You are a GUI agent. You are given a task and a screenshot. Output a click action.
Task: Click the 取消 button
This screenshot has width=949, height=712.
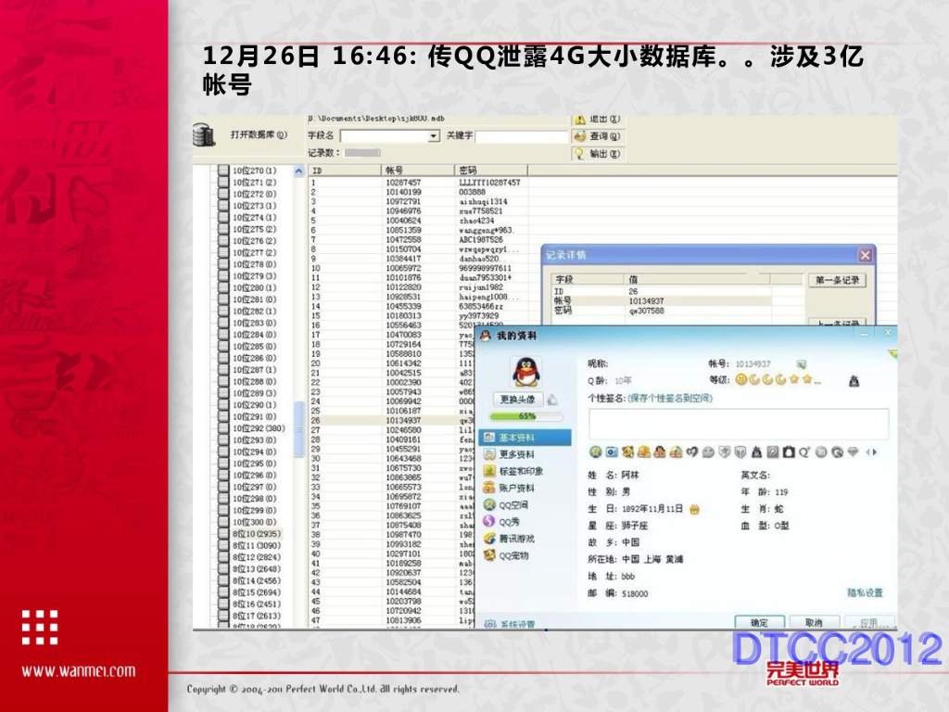click(x=814, y=622)
